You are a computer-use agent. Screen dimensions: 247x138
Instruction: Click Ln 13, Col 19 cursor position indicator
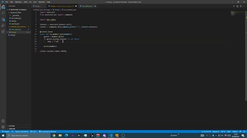206,131
